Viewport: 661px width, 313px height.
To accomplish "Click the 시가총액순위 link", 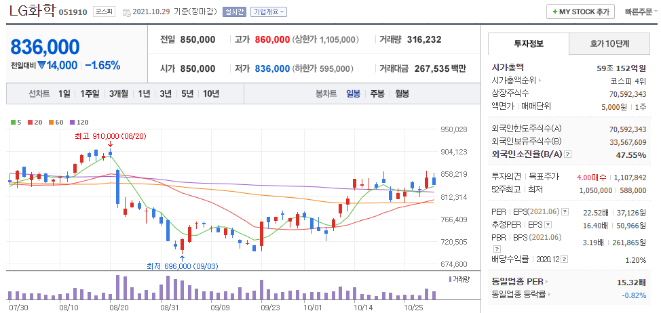I will tap(514, 81).
